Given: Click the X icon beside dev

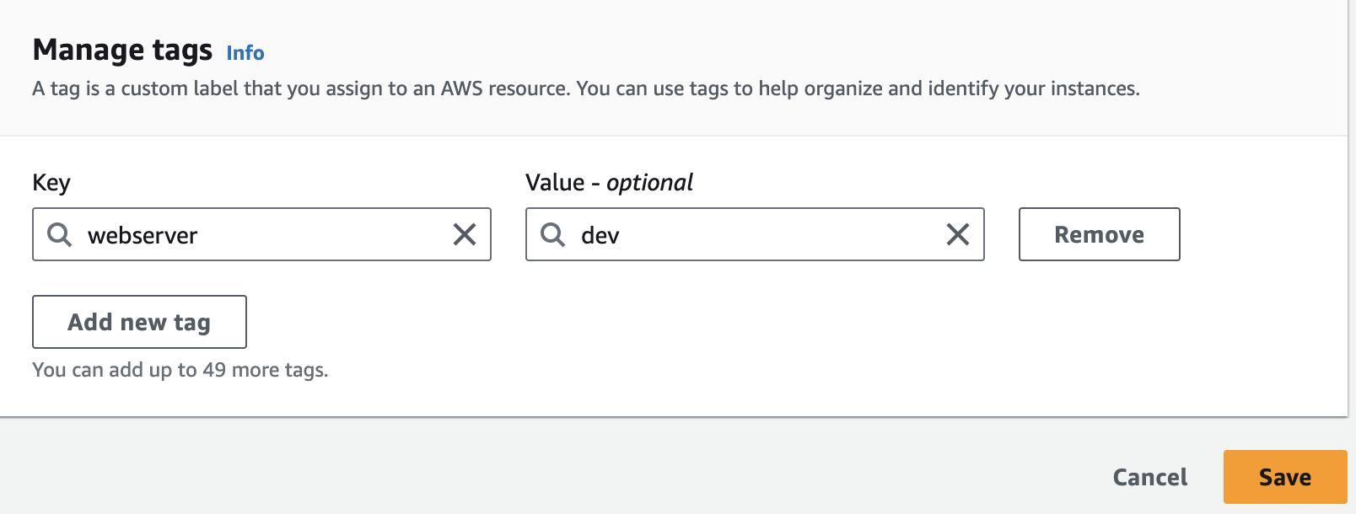Looking at the screenshot, I should click(x=957, y=235).
